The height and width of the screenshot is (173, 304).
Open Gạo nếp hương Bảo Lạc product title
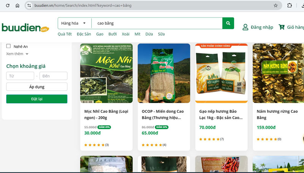pos(221,114)
